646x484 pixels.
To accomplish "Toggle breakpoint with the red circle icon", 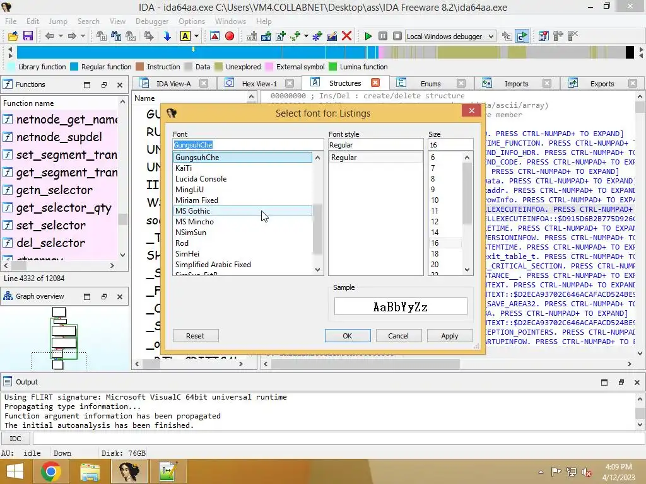I will click(x=230, y=36).
